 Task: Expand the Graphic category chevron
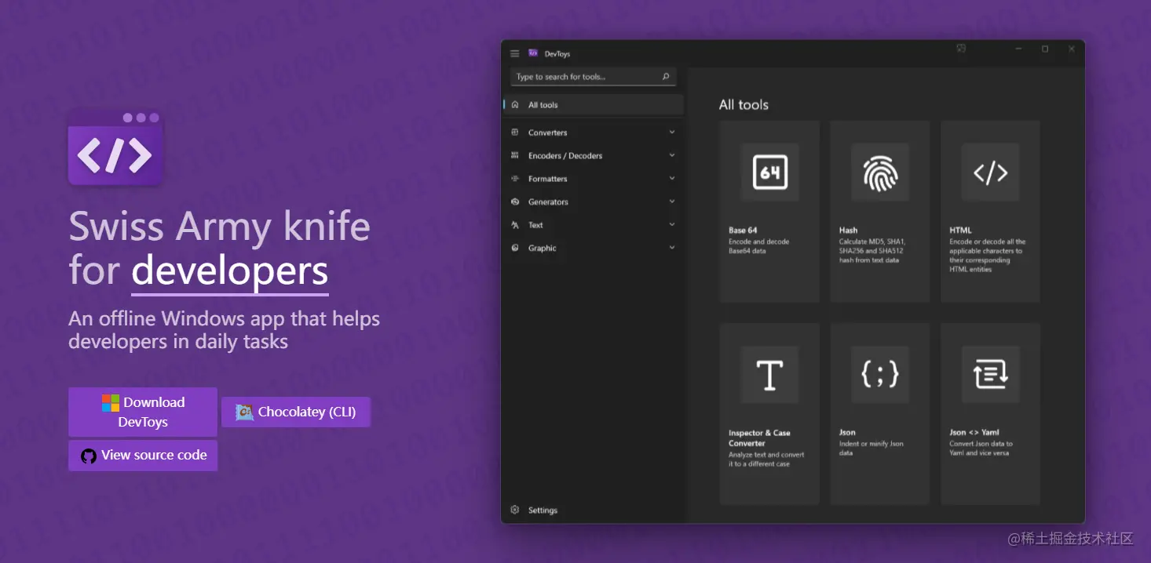[x=672, y=248]
